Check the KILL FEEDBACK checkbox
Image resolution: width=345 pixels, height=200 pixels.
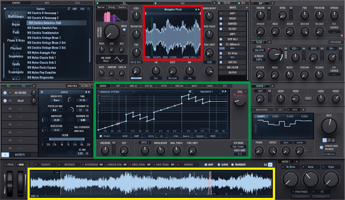[x=71, y=127]
